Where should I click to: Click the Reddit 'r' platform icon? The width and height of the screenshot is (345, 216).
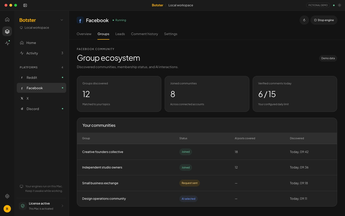tap(22, 78)
